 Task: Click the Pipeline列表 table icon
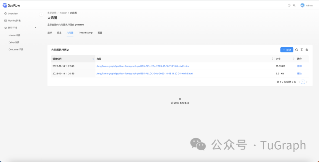(x=6, y=21)
